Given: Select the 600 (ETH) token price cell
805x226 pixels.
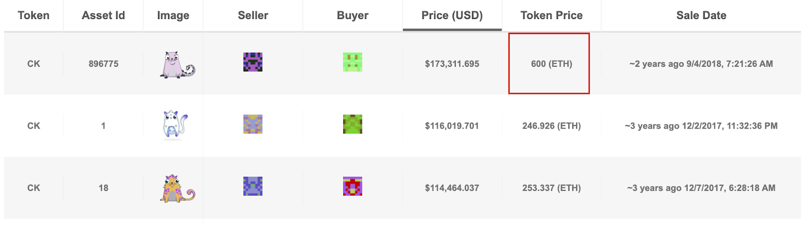Looking at the screenshot, I should (551, 64).
